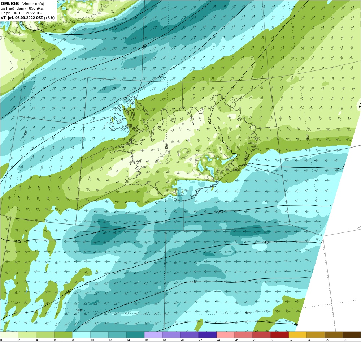Click the 6–8 m/s olive green legend swatch
This screenshot has height=342, width=361.
point(63,335)
